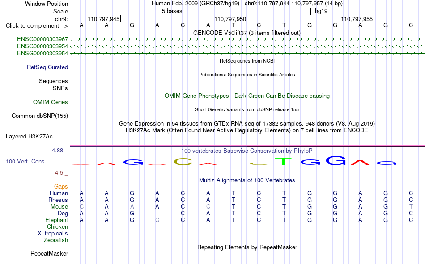This screenshot has height=264, width=425.
Task: Click 'Repeating Elements by RepeatMasker' title
Action: (247, 247)
